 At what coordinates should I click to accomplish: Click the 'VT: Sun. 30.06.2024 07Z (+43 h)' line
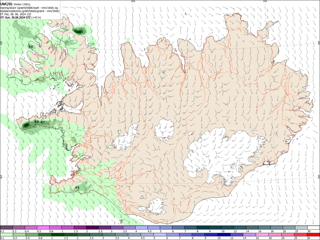pos(20,17)
